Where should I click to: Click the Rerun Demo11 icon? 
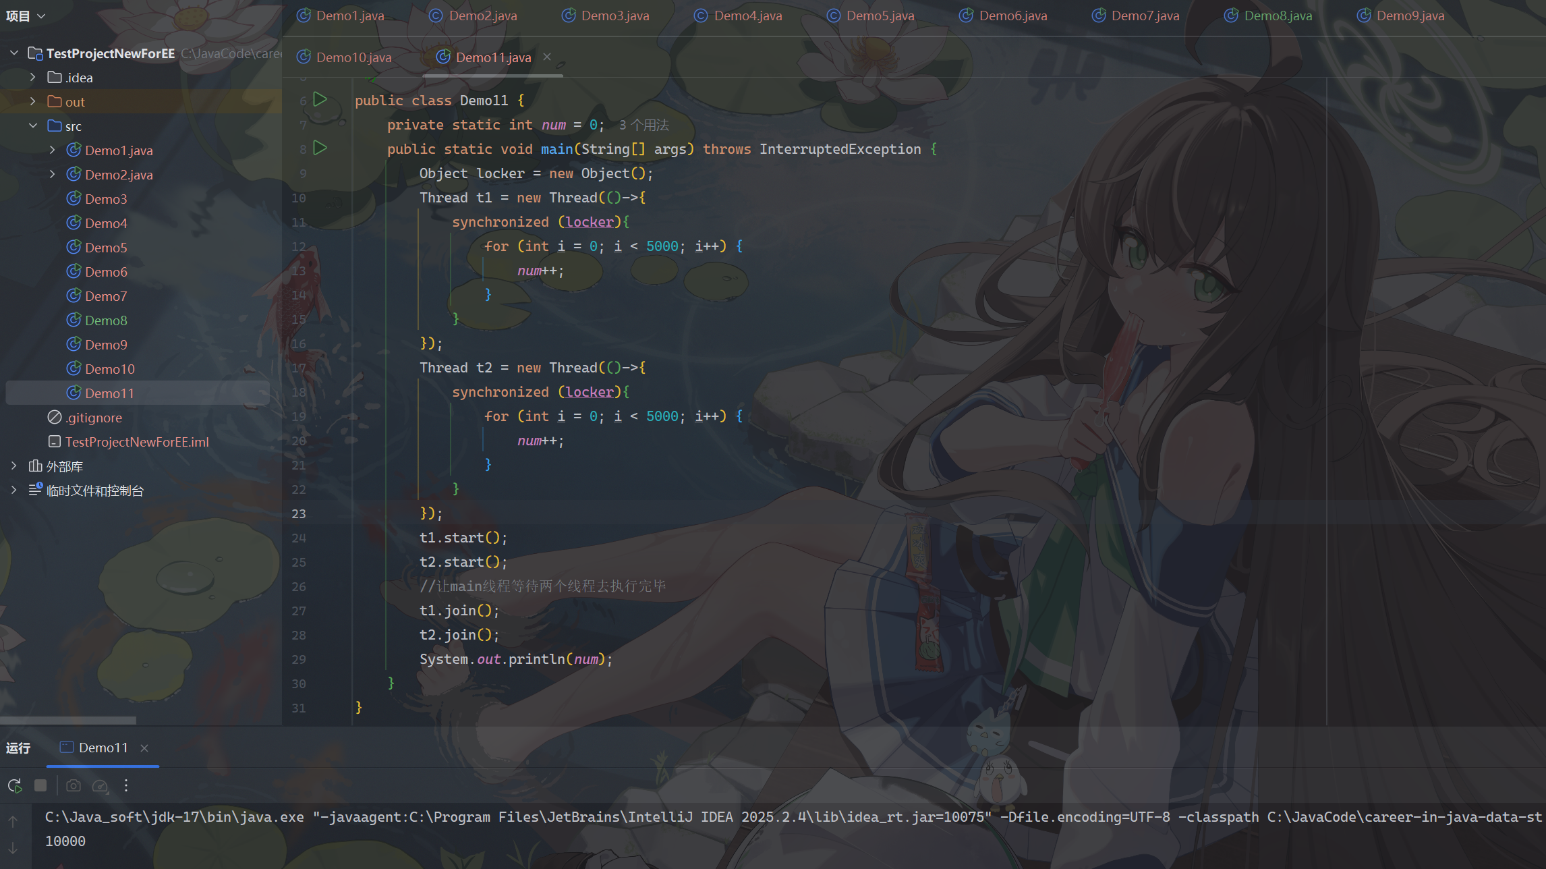(15, 785)
